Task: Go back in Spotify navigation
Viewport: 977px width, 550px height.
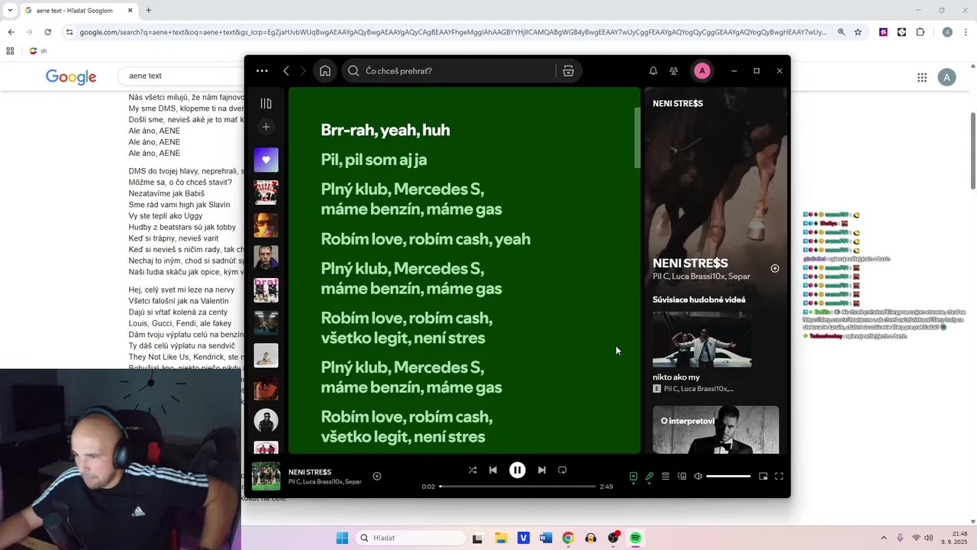Action: [286, 71]
